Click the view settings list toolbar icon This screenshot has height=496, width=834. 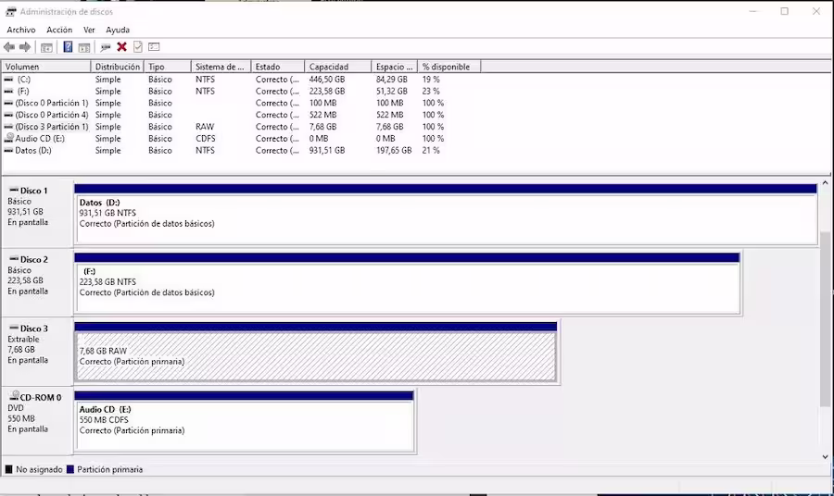154,47
